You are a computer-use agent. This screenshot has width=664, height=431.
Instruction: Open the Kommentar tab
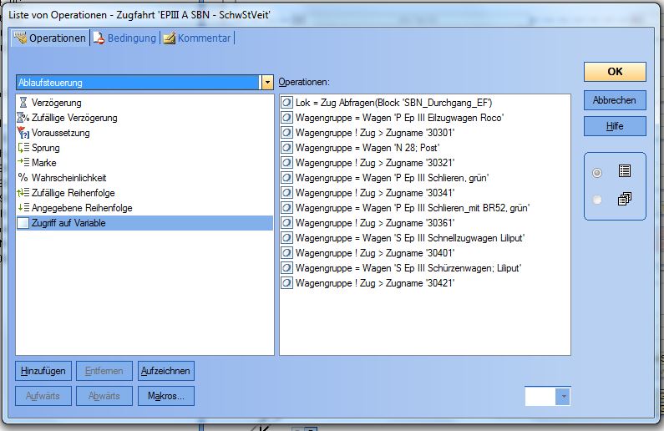tap(197, 38)
